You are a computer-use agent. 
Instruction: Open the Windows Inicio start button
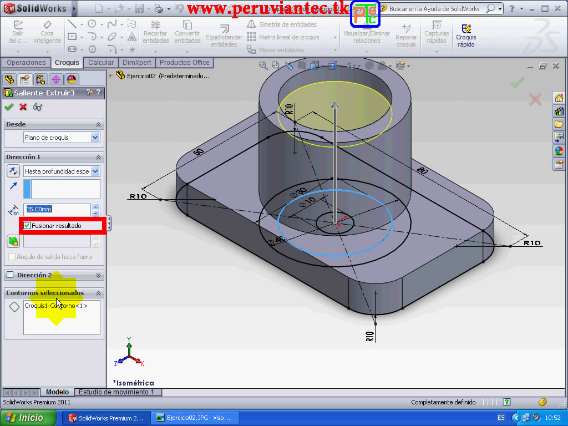coord(28,418)
